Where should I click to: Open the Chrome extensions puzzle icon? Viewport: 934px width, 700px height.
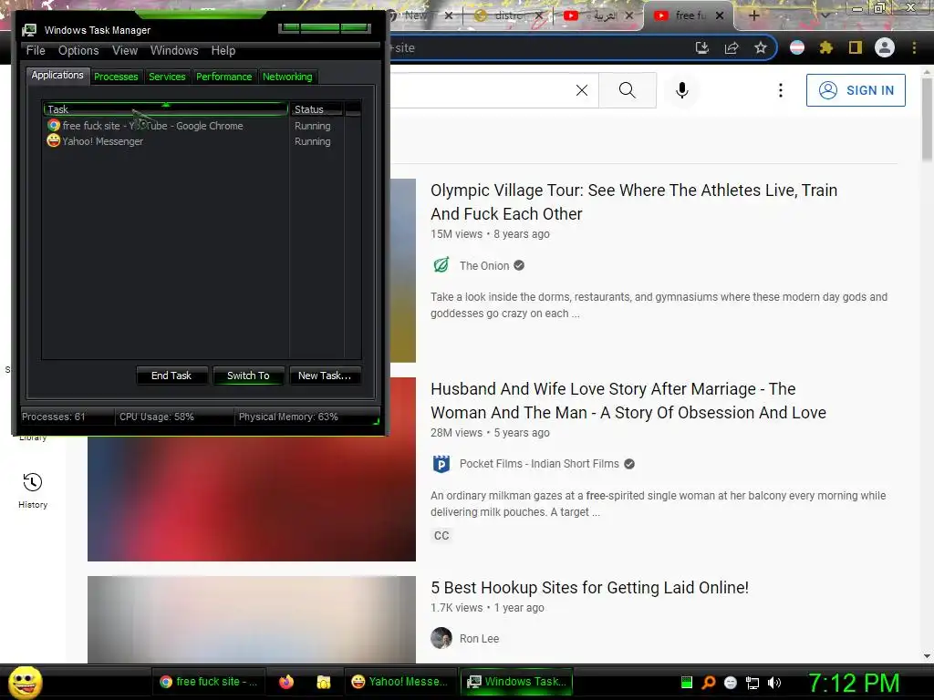(x=825, y=47)
